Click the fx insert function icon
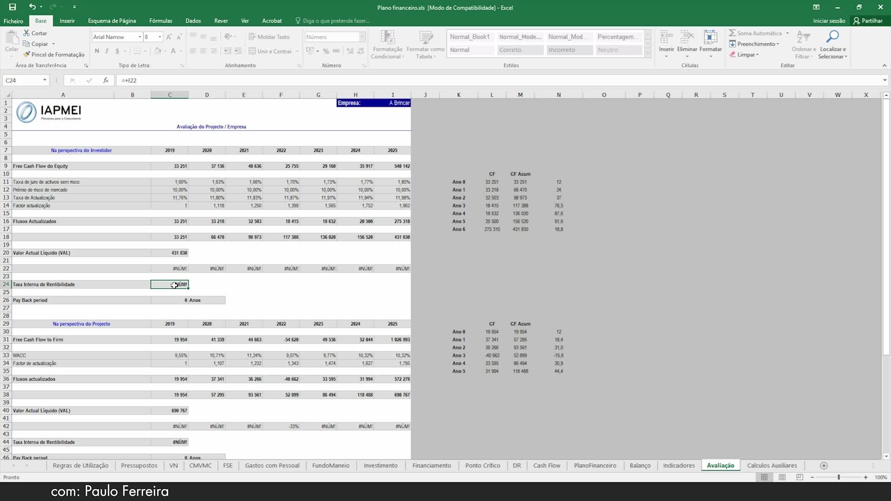The width and height of the screenshot is (891, 501). coord(106,80)
